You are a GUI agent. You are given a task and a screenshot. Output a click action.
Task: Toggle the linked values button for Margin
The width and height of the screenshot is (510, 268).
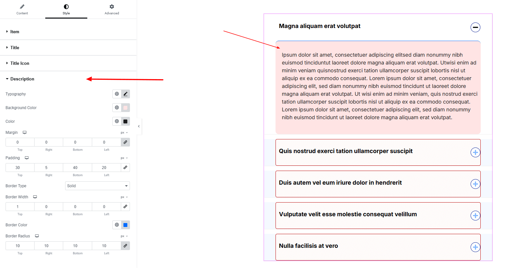click(x=125, y=142)
